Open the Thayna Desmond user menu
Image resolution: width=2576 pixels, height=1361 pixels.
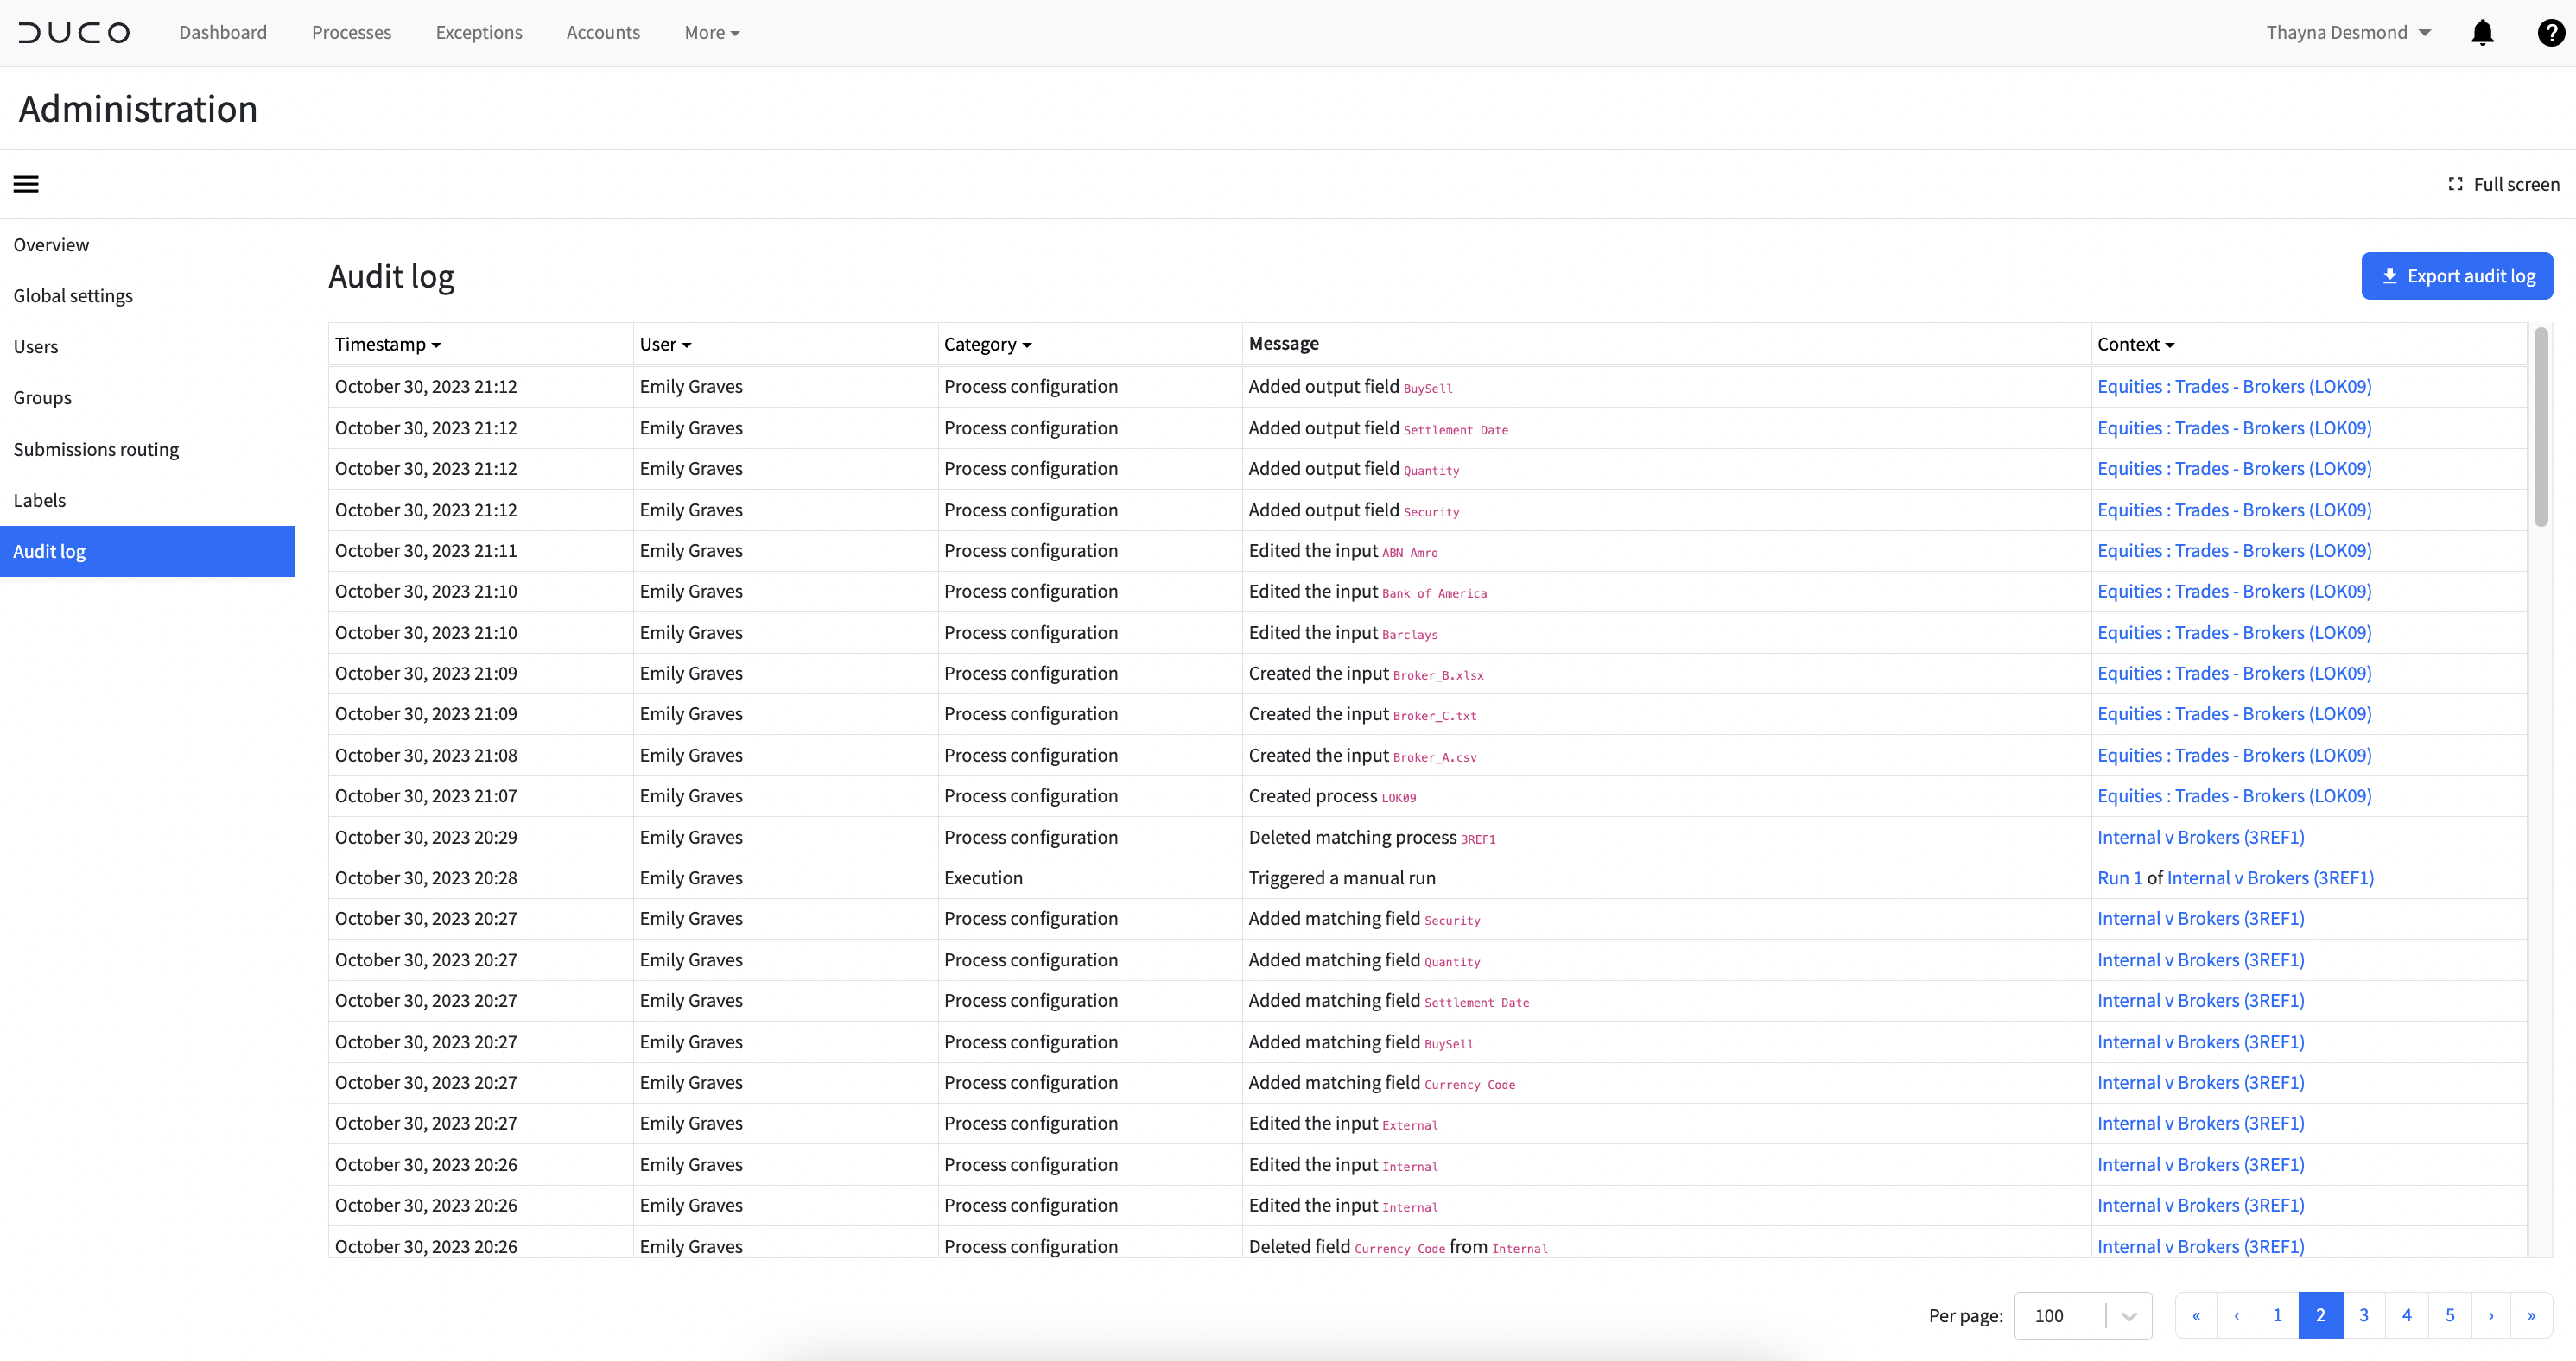(2348, 33)
